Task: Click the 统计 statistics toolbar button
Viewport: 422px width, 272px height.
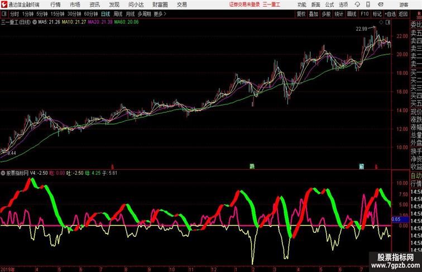Action: point(339,14)
